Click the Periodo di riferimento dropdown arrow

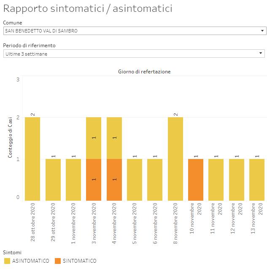click(x=262, y=54)
